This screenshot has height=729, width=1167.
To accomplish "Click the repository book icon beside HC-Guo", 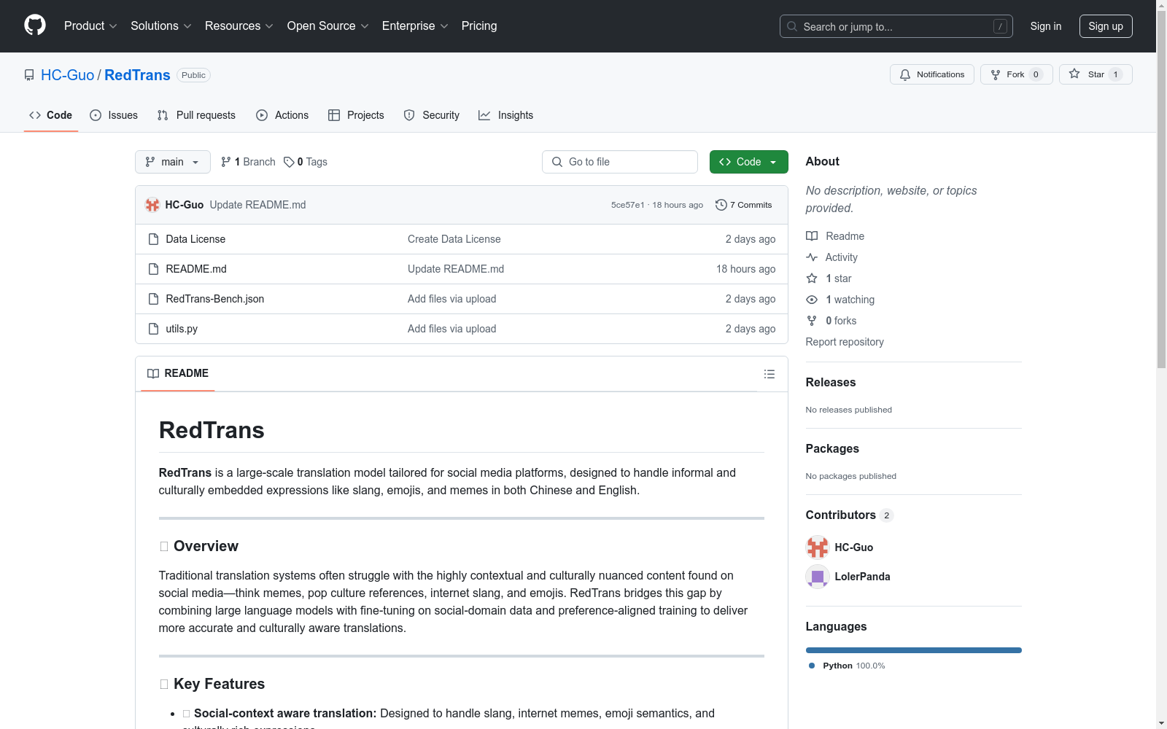I will (29, 75).
